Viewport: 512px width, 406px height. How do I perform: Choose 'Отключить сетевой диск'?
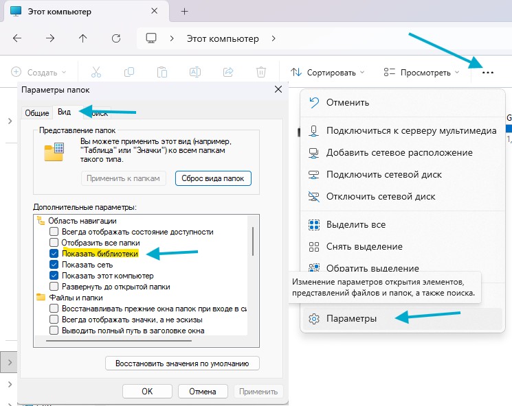[x=402, y=196]
